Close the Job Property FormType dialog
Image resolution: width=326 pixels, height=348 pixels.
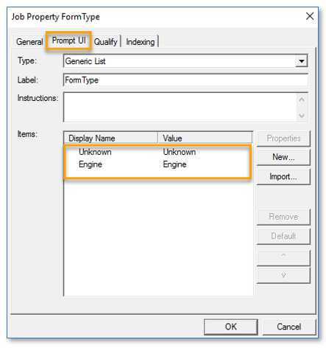coord(310,16)
